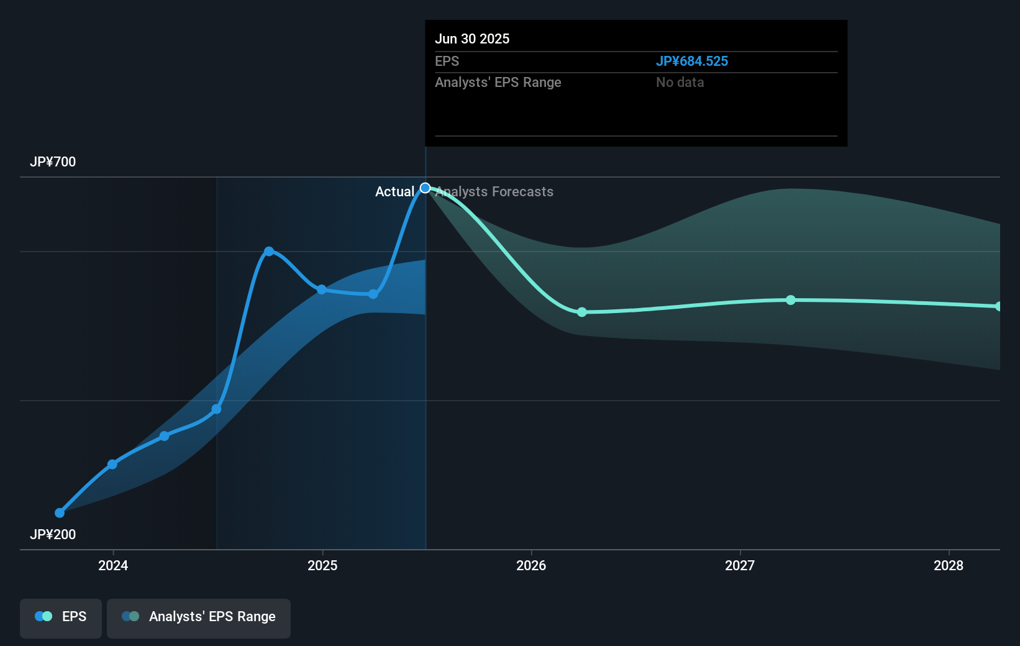This screenshot has width=1020, height=646.
Task: Click the 'Analysts' EPS Range' tooltip row label
Action: (498, 83)
